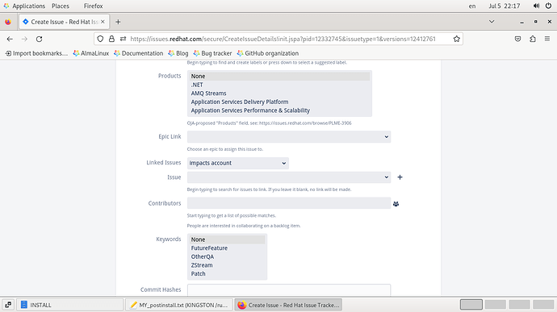Image resolution: width=557 pixels, height=312 pixels.
Task: Open Linked Issues type dropdown
Action: click(238, 163)
